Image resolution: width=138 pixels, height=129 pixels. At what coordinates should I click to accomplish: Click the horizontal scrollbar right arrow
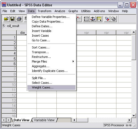tap(129, 120)
